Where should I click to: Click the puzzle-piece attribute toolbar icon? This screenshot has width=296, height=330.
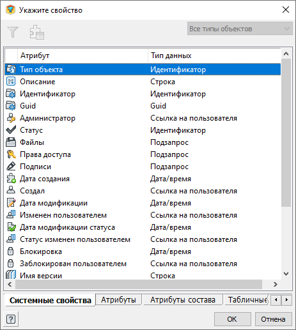[x=36, y=33]
